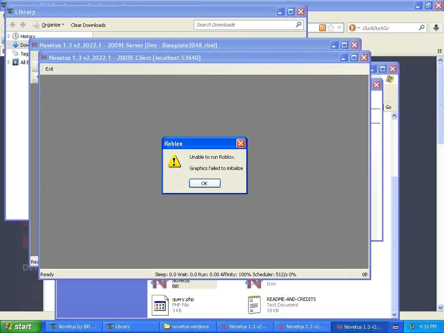The image size is (444, 333).
Task: Maximize the Novetus Client window
Action: [354, 58]
